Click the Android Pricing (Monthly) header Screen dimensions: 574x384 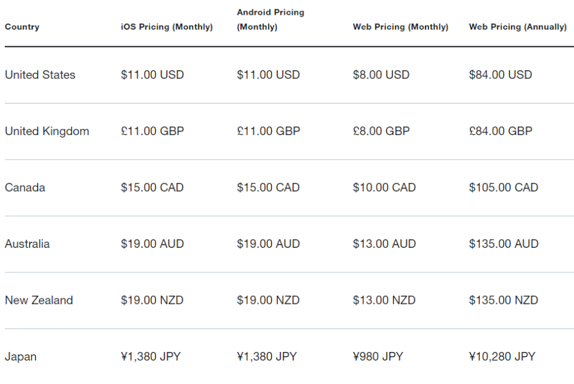point(271,19)
